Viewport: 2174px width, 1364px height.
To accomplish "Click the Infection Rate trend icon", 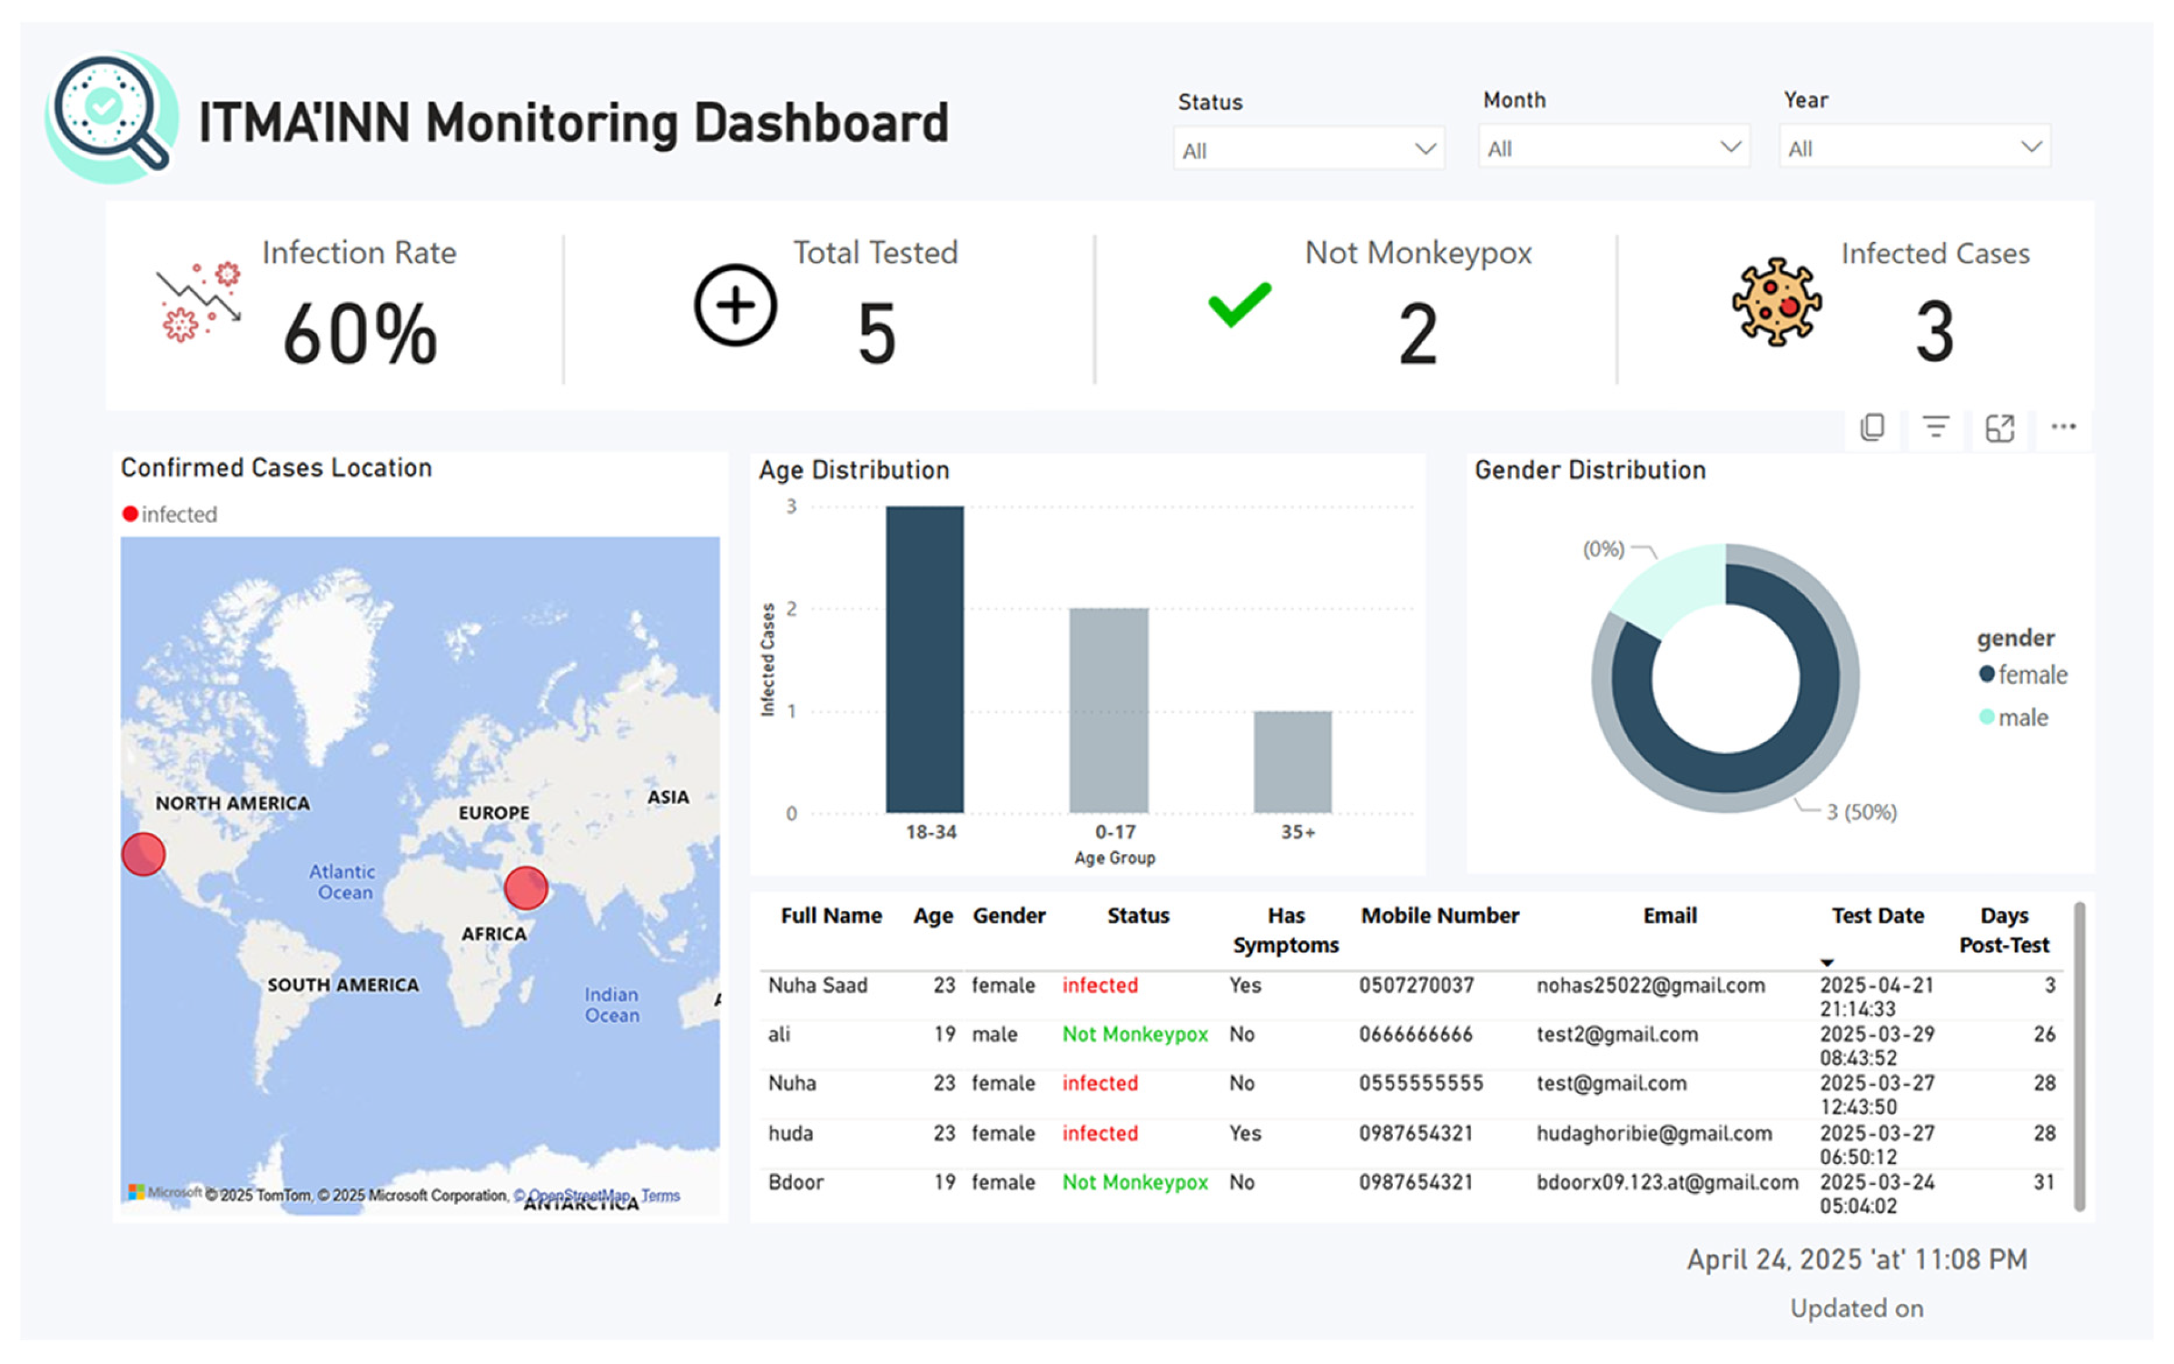I will pos(199,302).
